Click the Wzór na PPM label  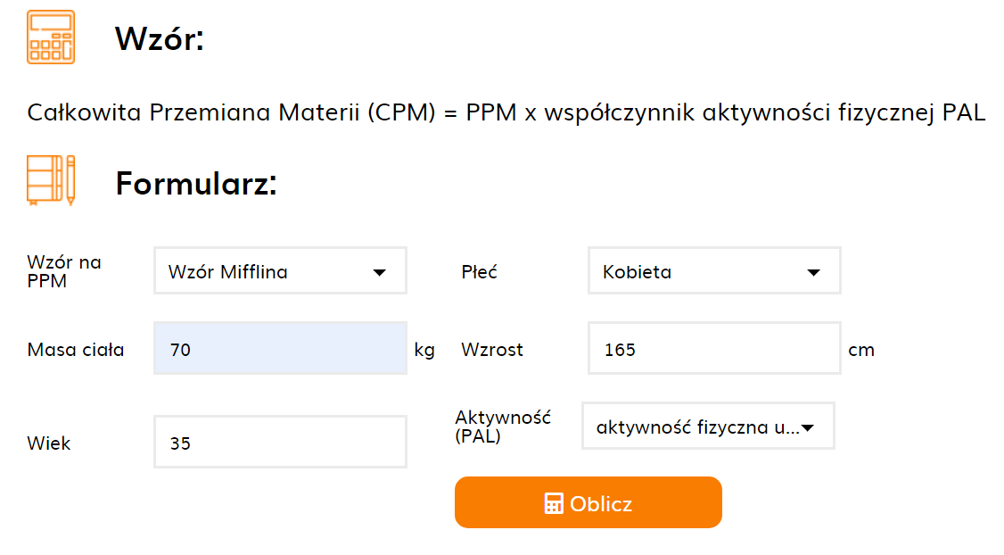64,272
